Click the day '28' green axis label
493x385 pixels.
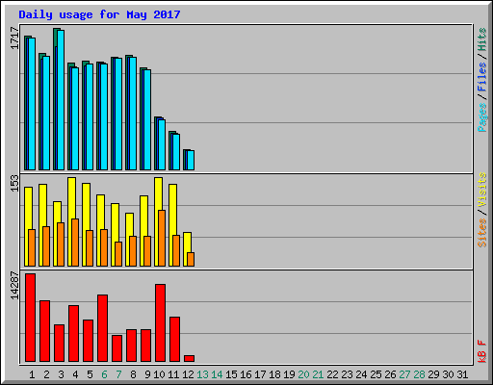coord(419,374)
